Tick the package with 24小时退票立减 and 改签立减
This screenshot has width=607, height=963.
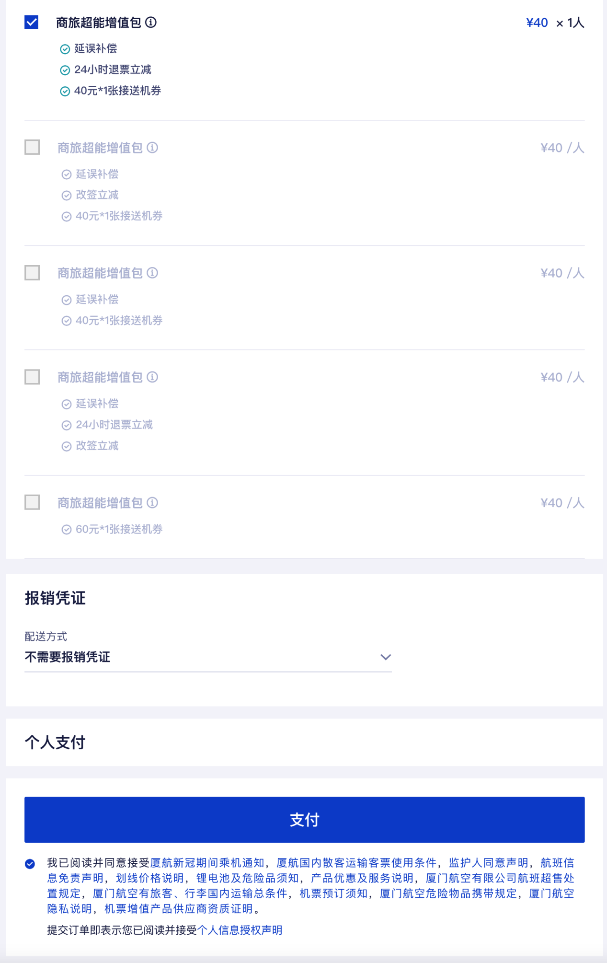click(x=32, y=377)
